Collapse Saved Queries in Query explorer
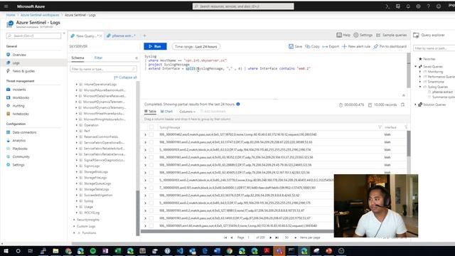This screenshot has height=256, width=455. (415, 66)
